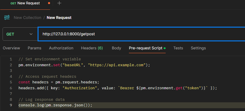245x111 pixels.
Task: Open a new tab with plus icon
Action: 59,3
